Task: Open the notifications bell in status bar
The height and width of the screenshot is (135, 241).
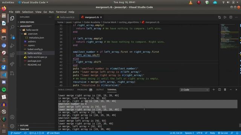Action: [237, 133]
